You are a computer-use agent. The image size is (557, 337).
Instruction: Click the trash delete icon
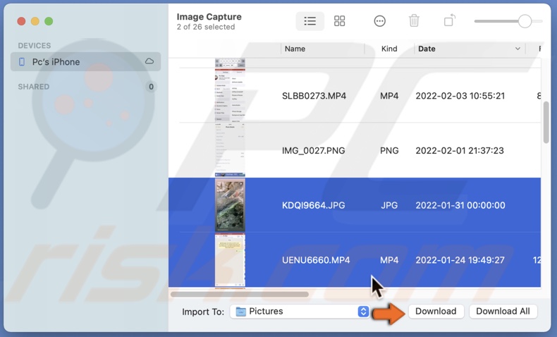(x=414, y=20)
